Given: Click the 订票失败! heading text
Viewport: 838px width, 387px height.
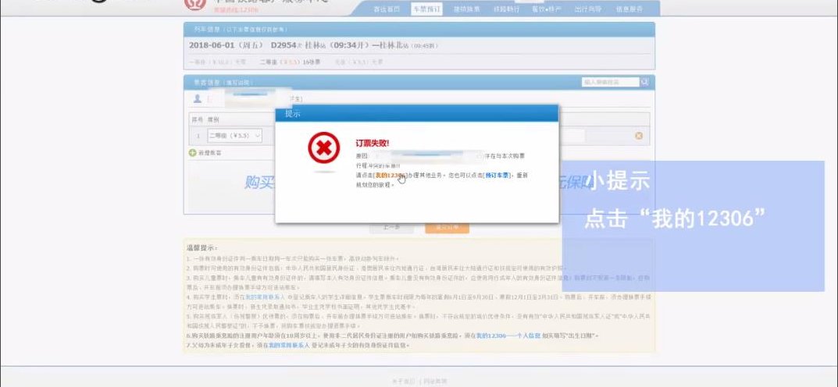Looking at the screenshot, I should tap(373, 143).
